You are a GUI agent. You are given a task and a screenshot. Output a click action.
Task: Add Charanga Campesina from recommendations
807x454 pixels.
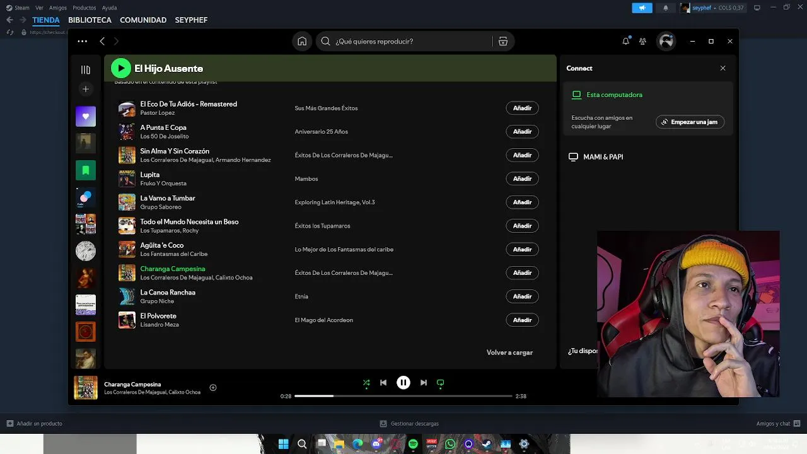point(522,273)
